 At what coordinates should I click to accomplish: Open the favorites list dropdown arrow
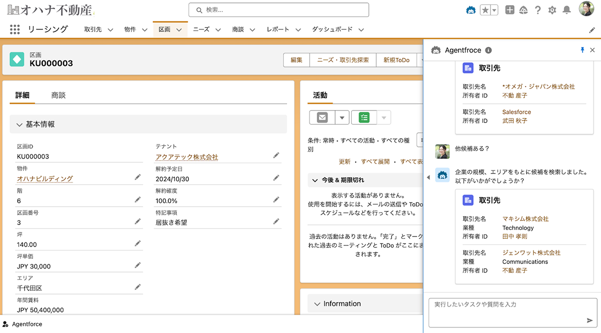click(494, 10)
